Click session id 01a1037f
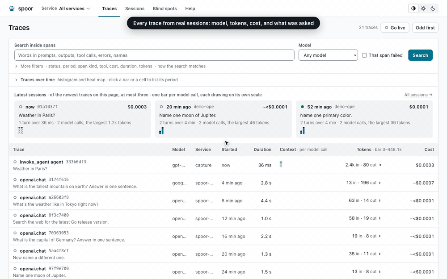Screen dimensions: 447x279 click(x=47, y=107)
